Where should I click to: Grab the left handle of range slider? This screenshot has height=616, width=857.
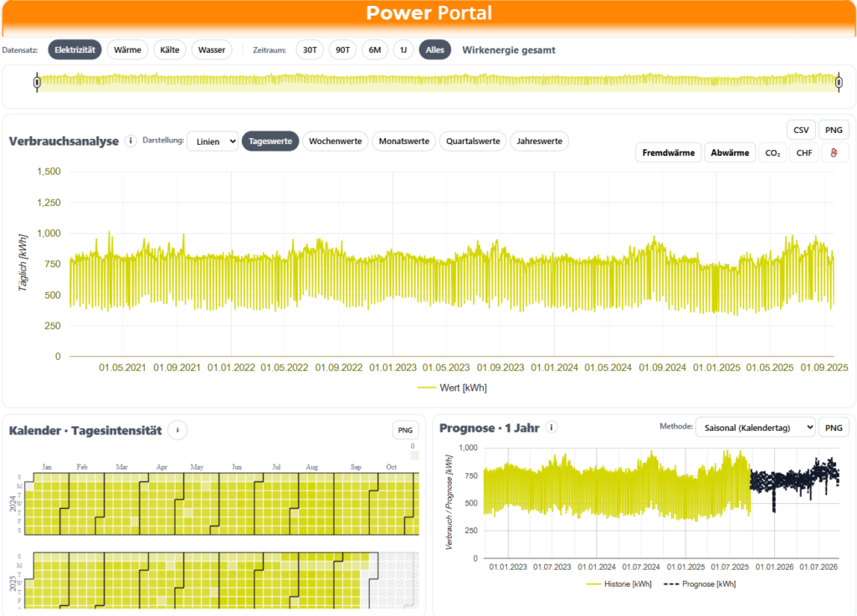pos(36,81)
